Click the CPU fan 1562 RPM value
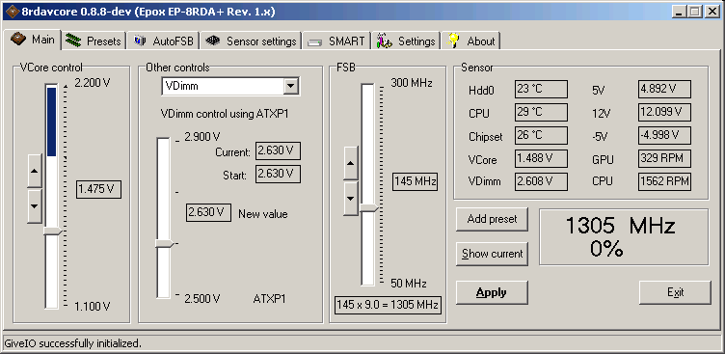 (x=665, y=181)
